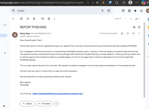Screen dimensions: 149x109
Task: Open the input tools pencil dropdown
Action: (137, 19)
